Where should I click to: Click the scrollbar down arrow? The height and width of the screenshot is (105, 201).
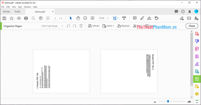(192, 97)
